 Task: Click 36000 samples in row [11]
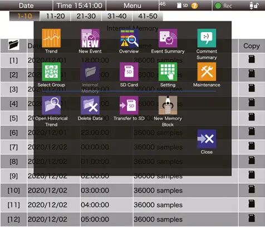[x=158, y=205]
